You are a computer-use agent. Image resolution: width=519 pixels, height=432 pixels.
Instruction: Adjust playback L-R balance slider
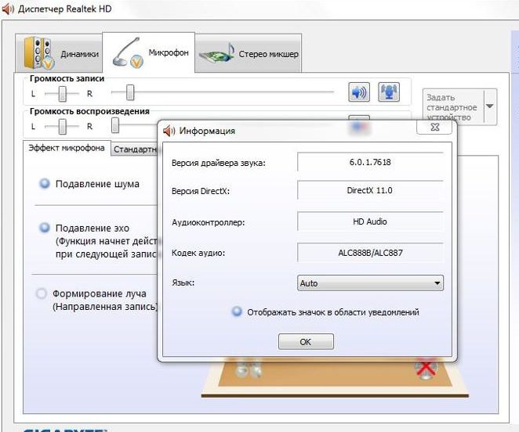(62, 127)
